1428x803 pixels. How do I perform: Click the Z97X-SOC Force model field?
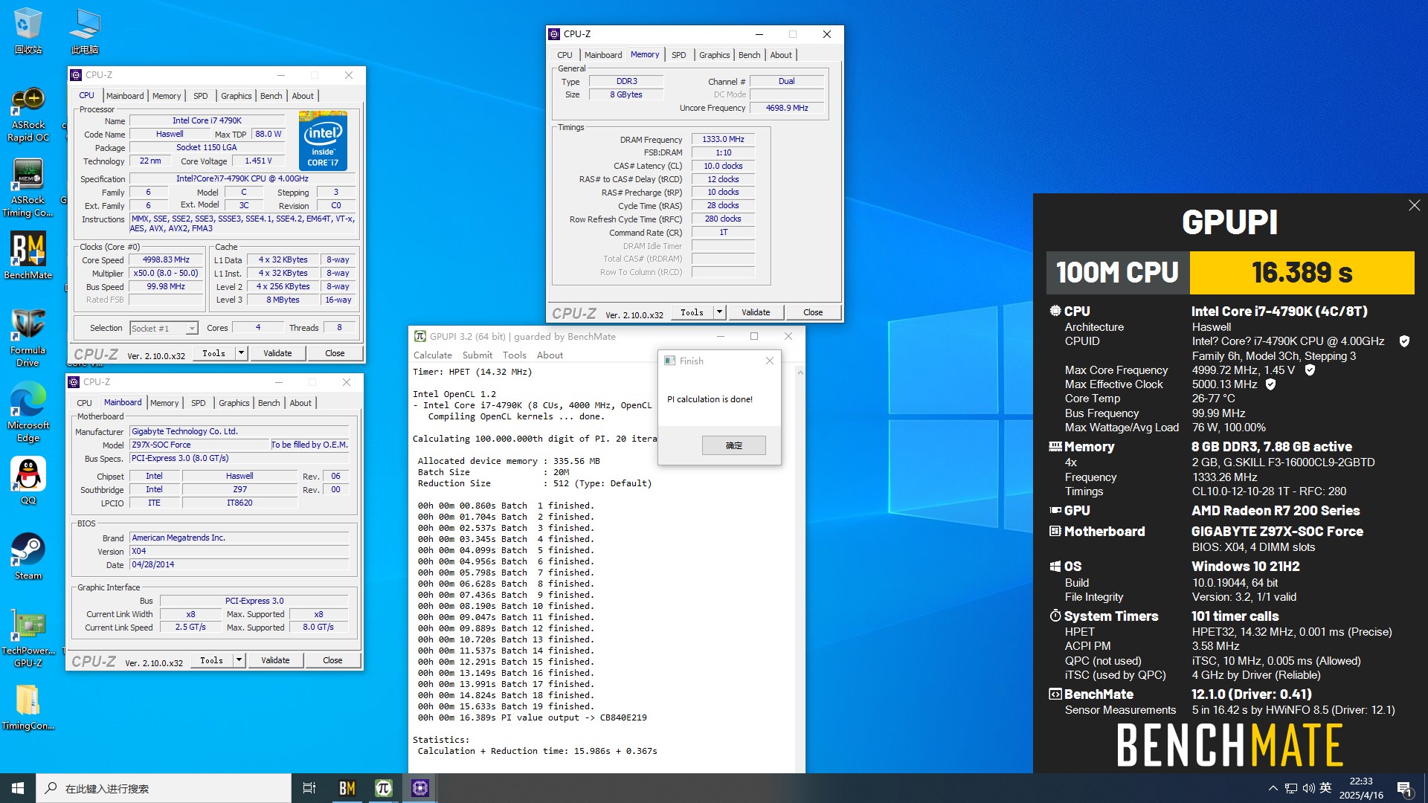pyautogui.click(x=199, y=445)
